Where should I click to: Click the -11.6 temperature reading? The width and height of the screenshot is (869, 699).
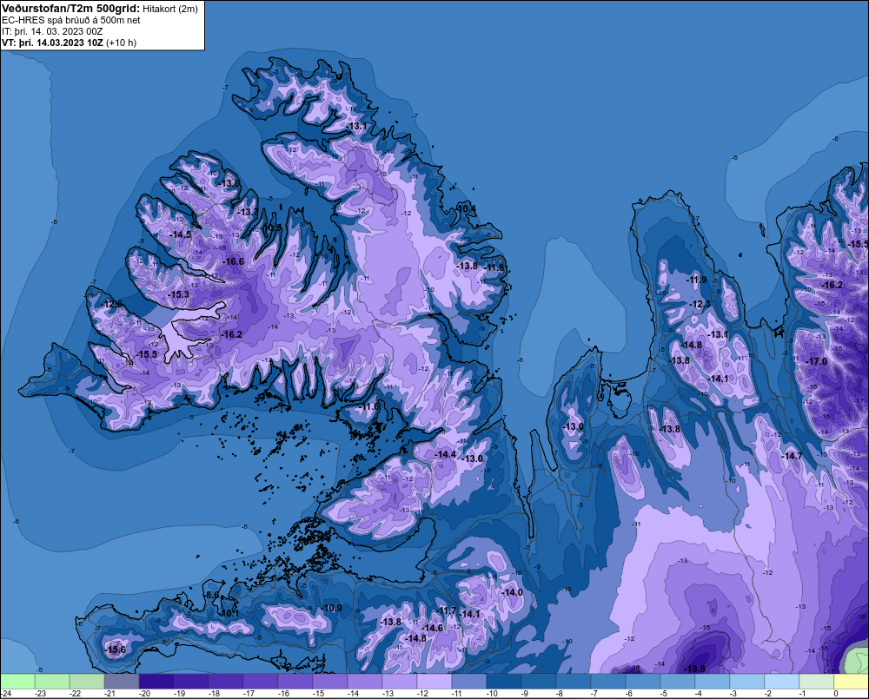click(369, 406)
